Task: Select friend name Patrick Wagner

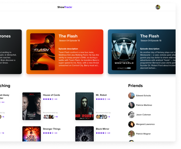Action: tap(143, 134)
